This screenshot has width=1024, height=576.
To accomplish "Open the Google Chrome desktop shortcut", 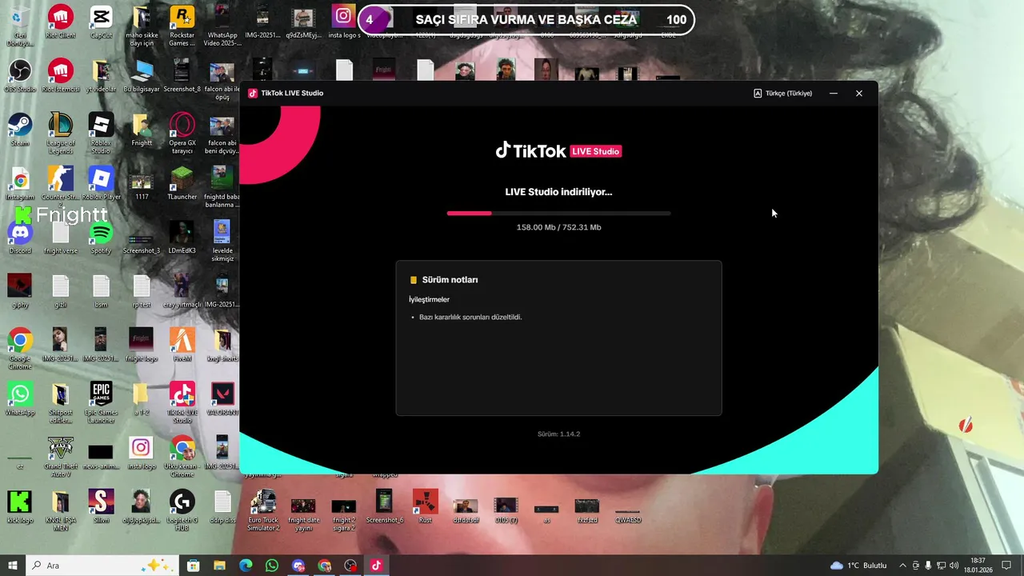I will [x=20, y=349].
